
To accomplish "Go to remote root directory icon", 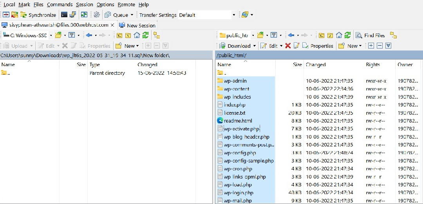I will (x=330, y=35).
